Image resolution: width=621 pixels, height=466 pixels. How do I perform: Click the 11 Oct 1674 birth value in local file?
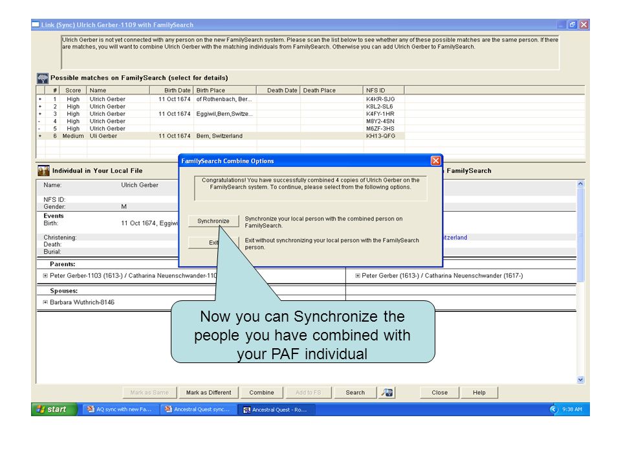(x=149, y=223)
